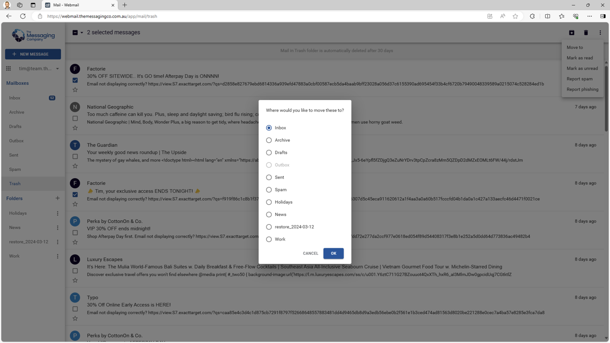
Task: Click the message list vertical scrollbar
Action: click(x=606, y=98)
